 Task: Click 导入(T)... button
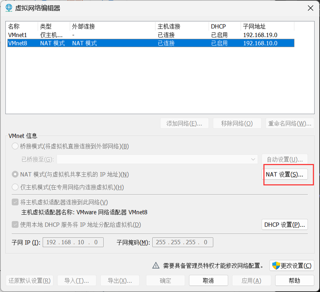[x=77, y=281]
